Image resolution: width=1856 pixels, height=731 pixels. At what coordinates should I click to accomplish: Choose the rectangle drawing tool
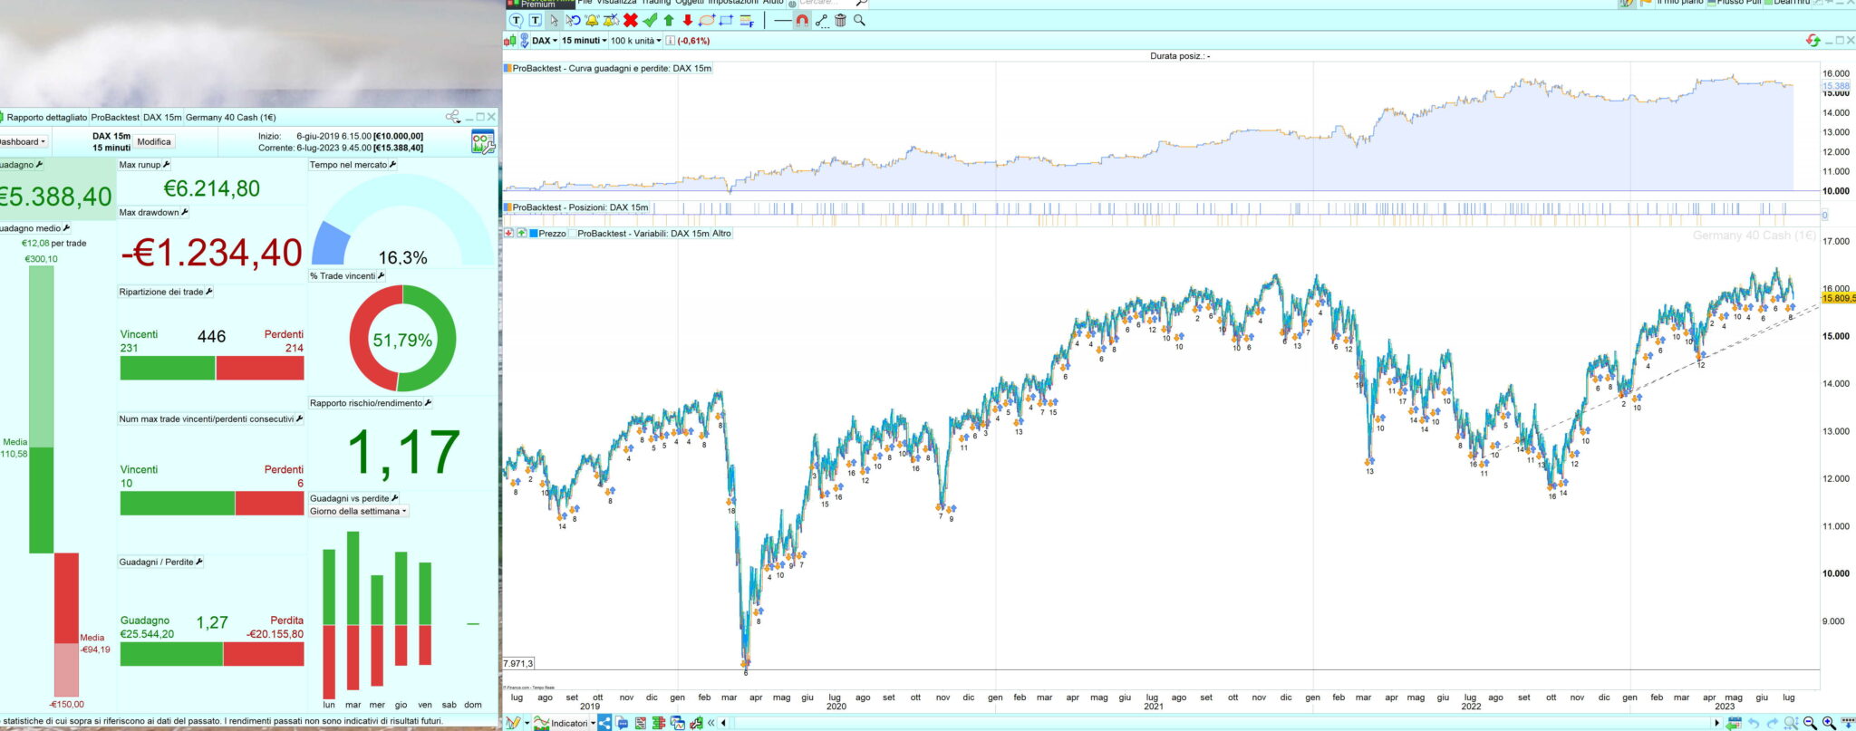pos(726,20)
